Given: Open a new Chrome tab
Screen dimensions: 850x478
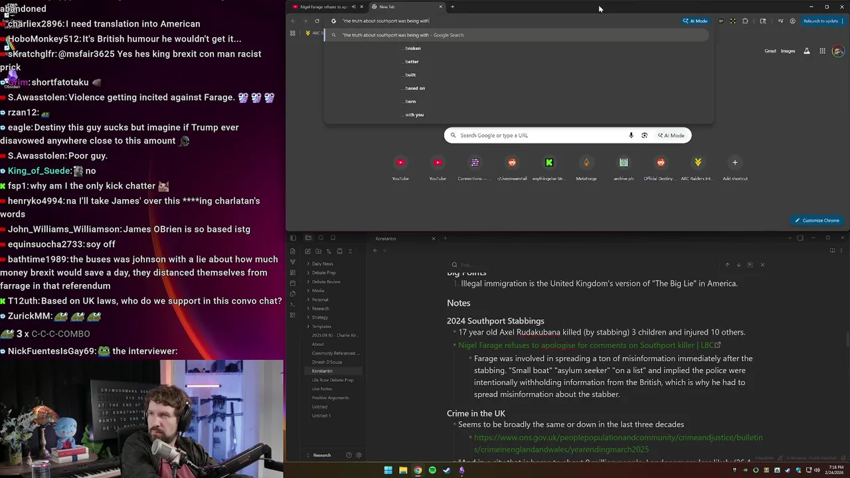Looking at the screenshot, I should (x=452, y=7).
